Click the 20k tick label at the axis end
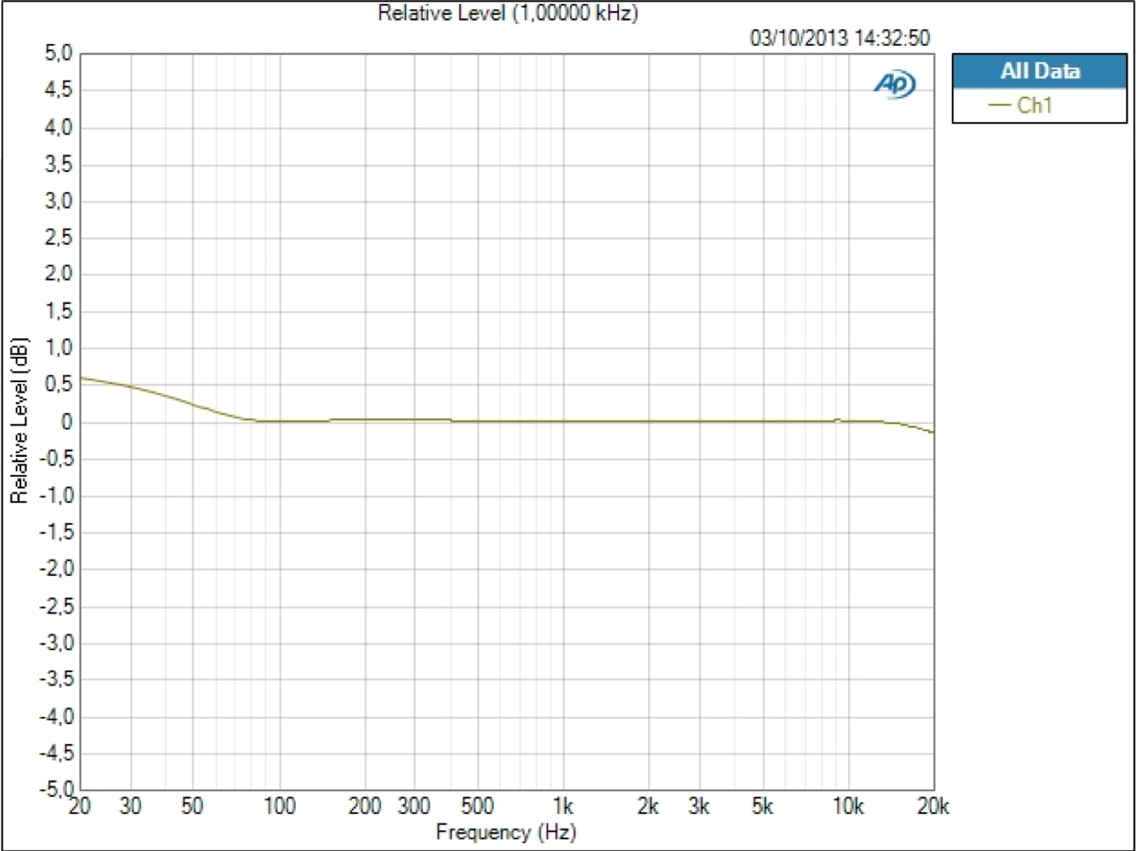This screenshot has width=1137, height=851. (x=934, y=806)
